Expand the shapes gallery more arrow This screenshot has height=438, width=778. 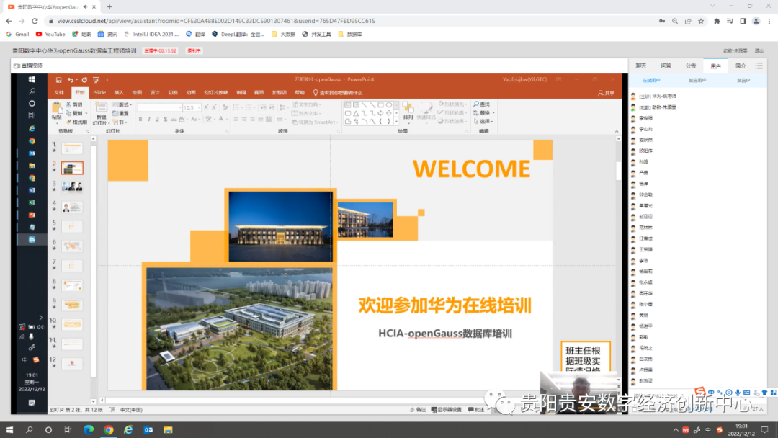396,122
